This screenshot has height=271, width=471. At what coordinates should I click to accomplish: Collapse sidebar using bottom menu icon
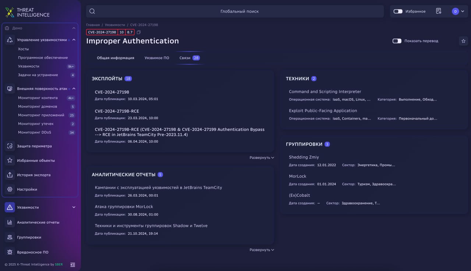[72, 264]
